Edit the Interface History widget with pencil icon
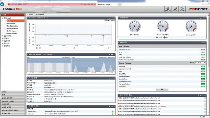This screenshot has width=210, height=118. [x=110, y=18]
